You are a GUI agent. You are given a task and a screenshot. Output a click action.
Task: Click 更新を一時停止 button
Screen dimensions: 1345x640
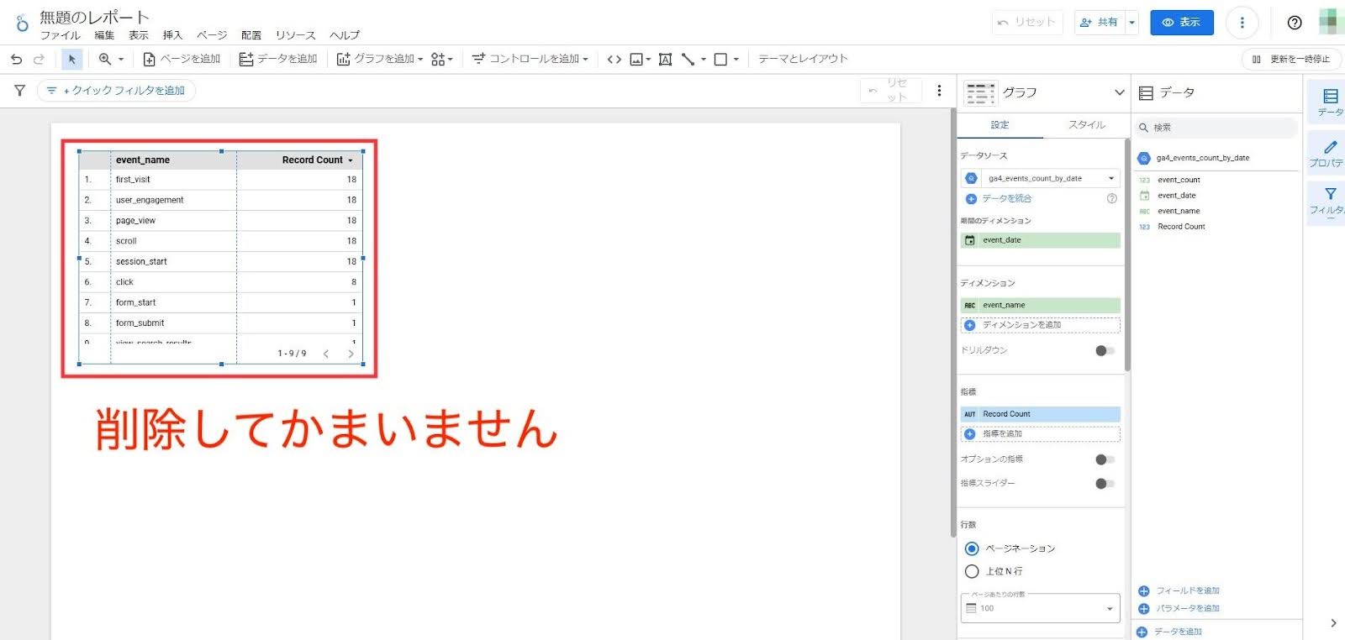(x=1291, y=60)
